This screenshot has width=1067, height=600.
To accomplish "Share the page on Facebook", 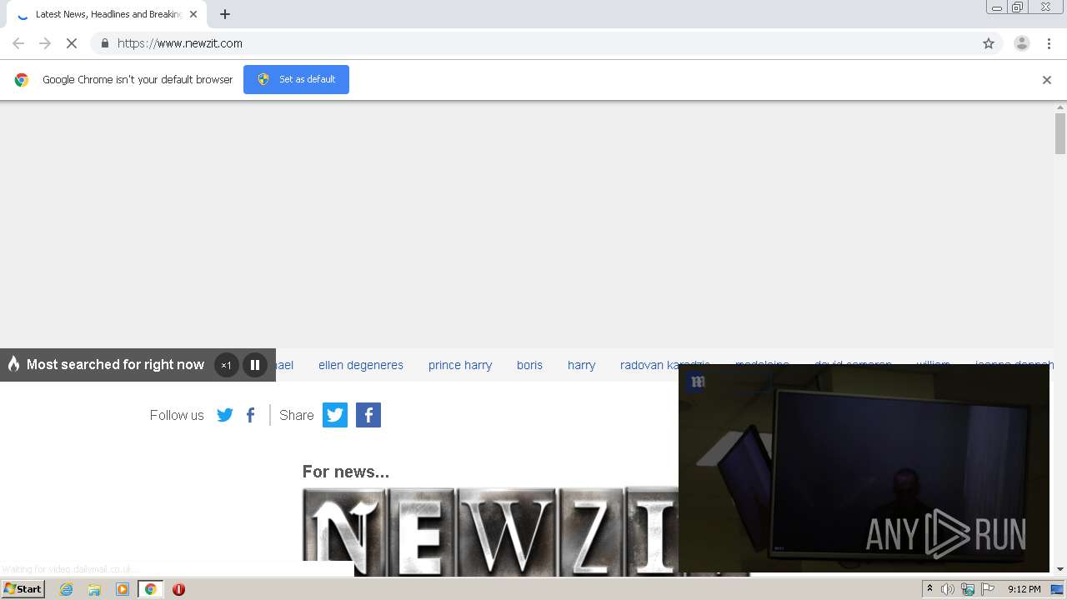I will click(x=368, y=415).
